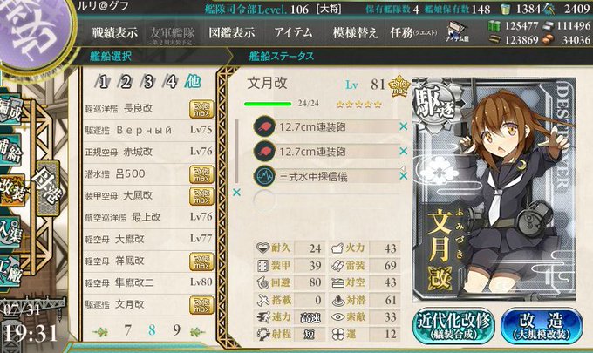Open the 補給 supply side icon
The width and height of the screenshot is (593, 353).
10,151
